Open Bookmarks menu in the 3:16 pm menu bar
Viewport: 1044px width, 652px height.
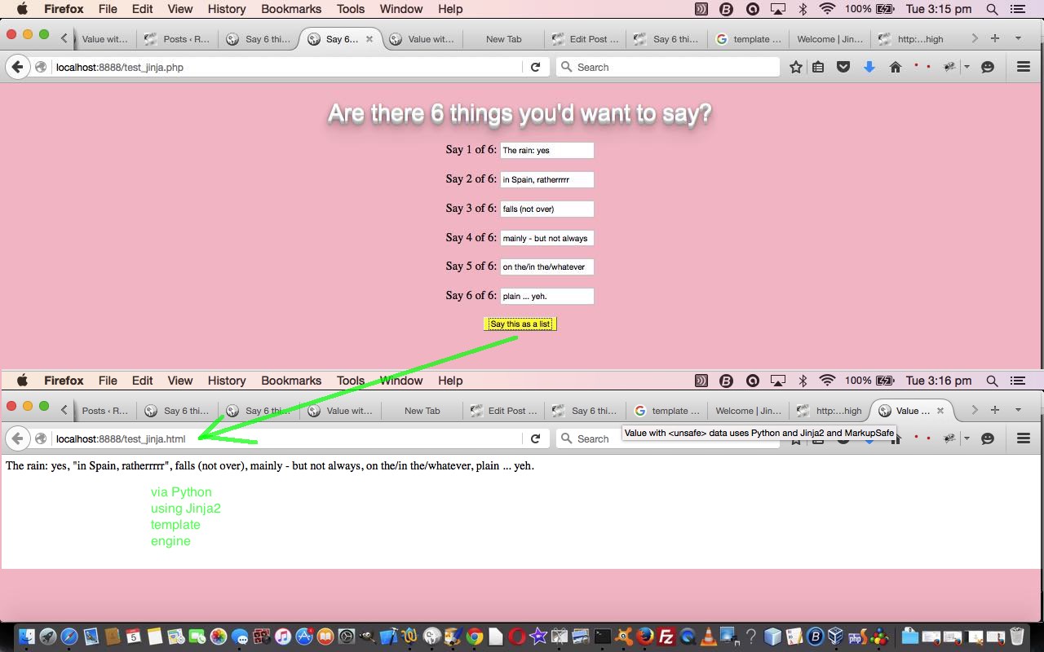coord(291,381)
